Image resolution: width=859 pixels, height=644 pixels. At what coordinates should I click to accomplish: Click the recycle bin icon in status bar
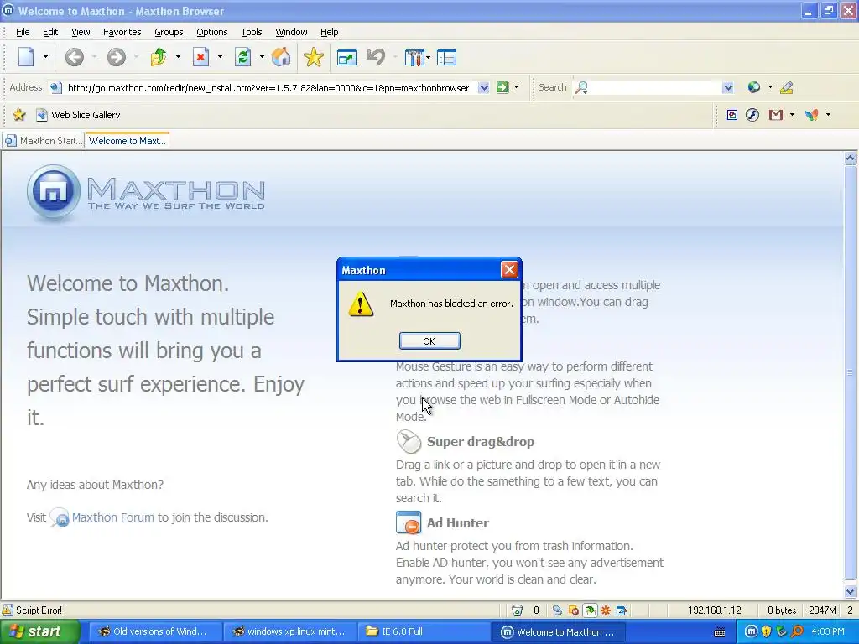(x=517, y=610)
